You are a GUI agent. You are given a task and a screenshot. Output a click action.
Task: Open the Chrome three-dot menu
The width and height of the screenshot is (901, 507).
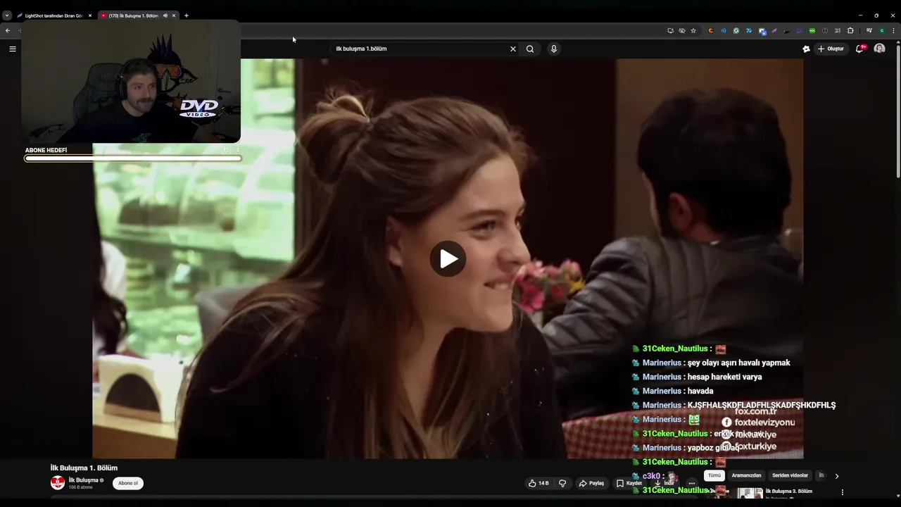893,30
